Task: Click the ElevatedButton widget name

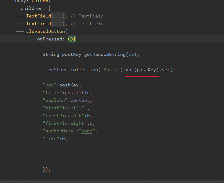Action: tap(45, 31)
